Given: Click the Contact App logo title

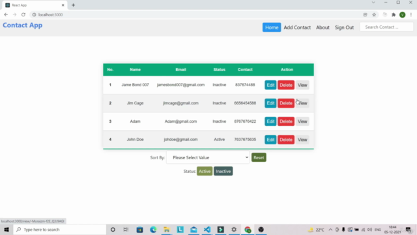Looking at the screenshot, I should pyautogui.click(x=23, y=25).
